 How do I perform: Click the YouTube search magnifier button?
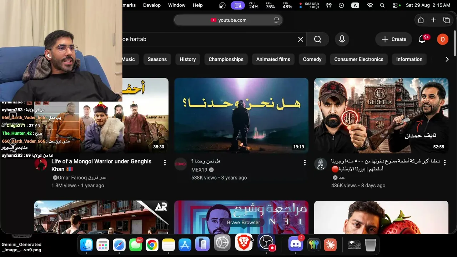tap(318, 39)
